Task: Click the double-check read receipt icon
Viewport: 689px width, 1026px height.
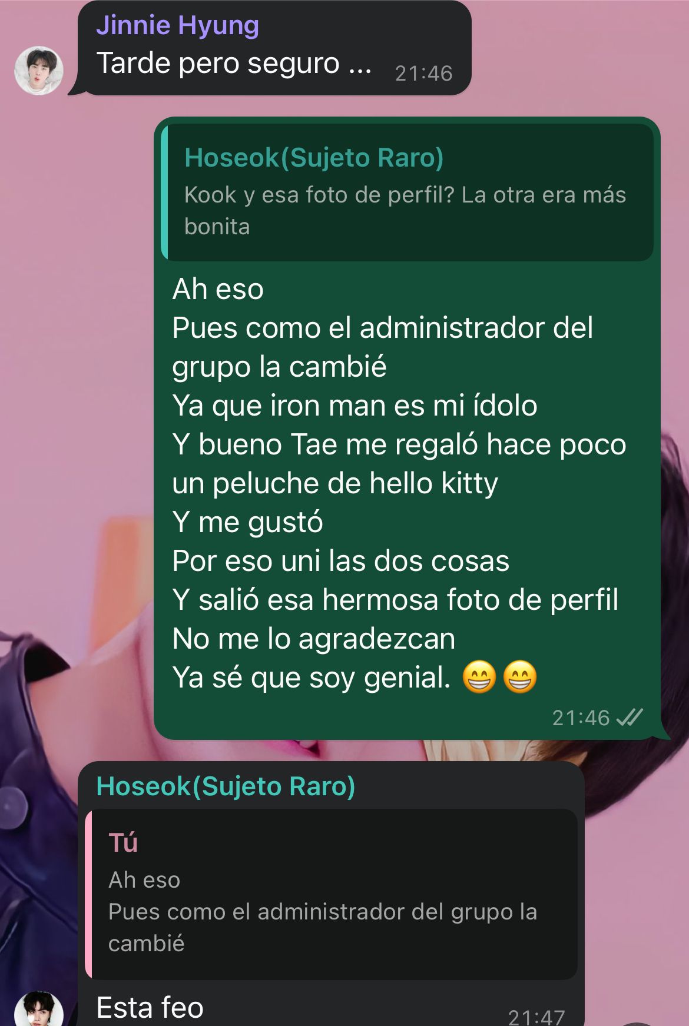Action: click(629, 718)
